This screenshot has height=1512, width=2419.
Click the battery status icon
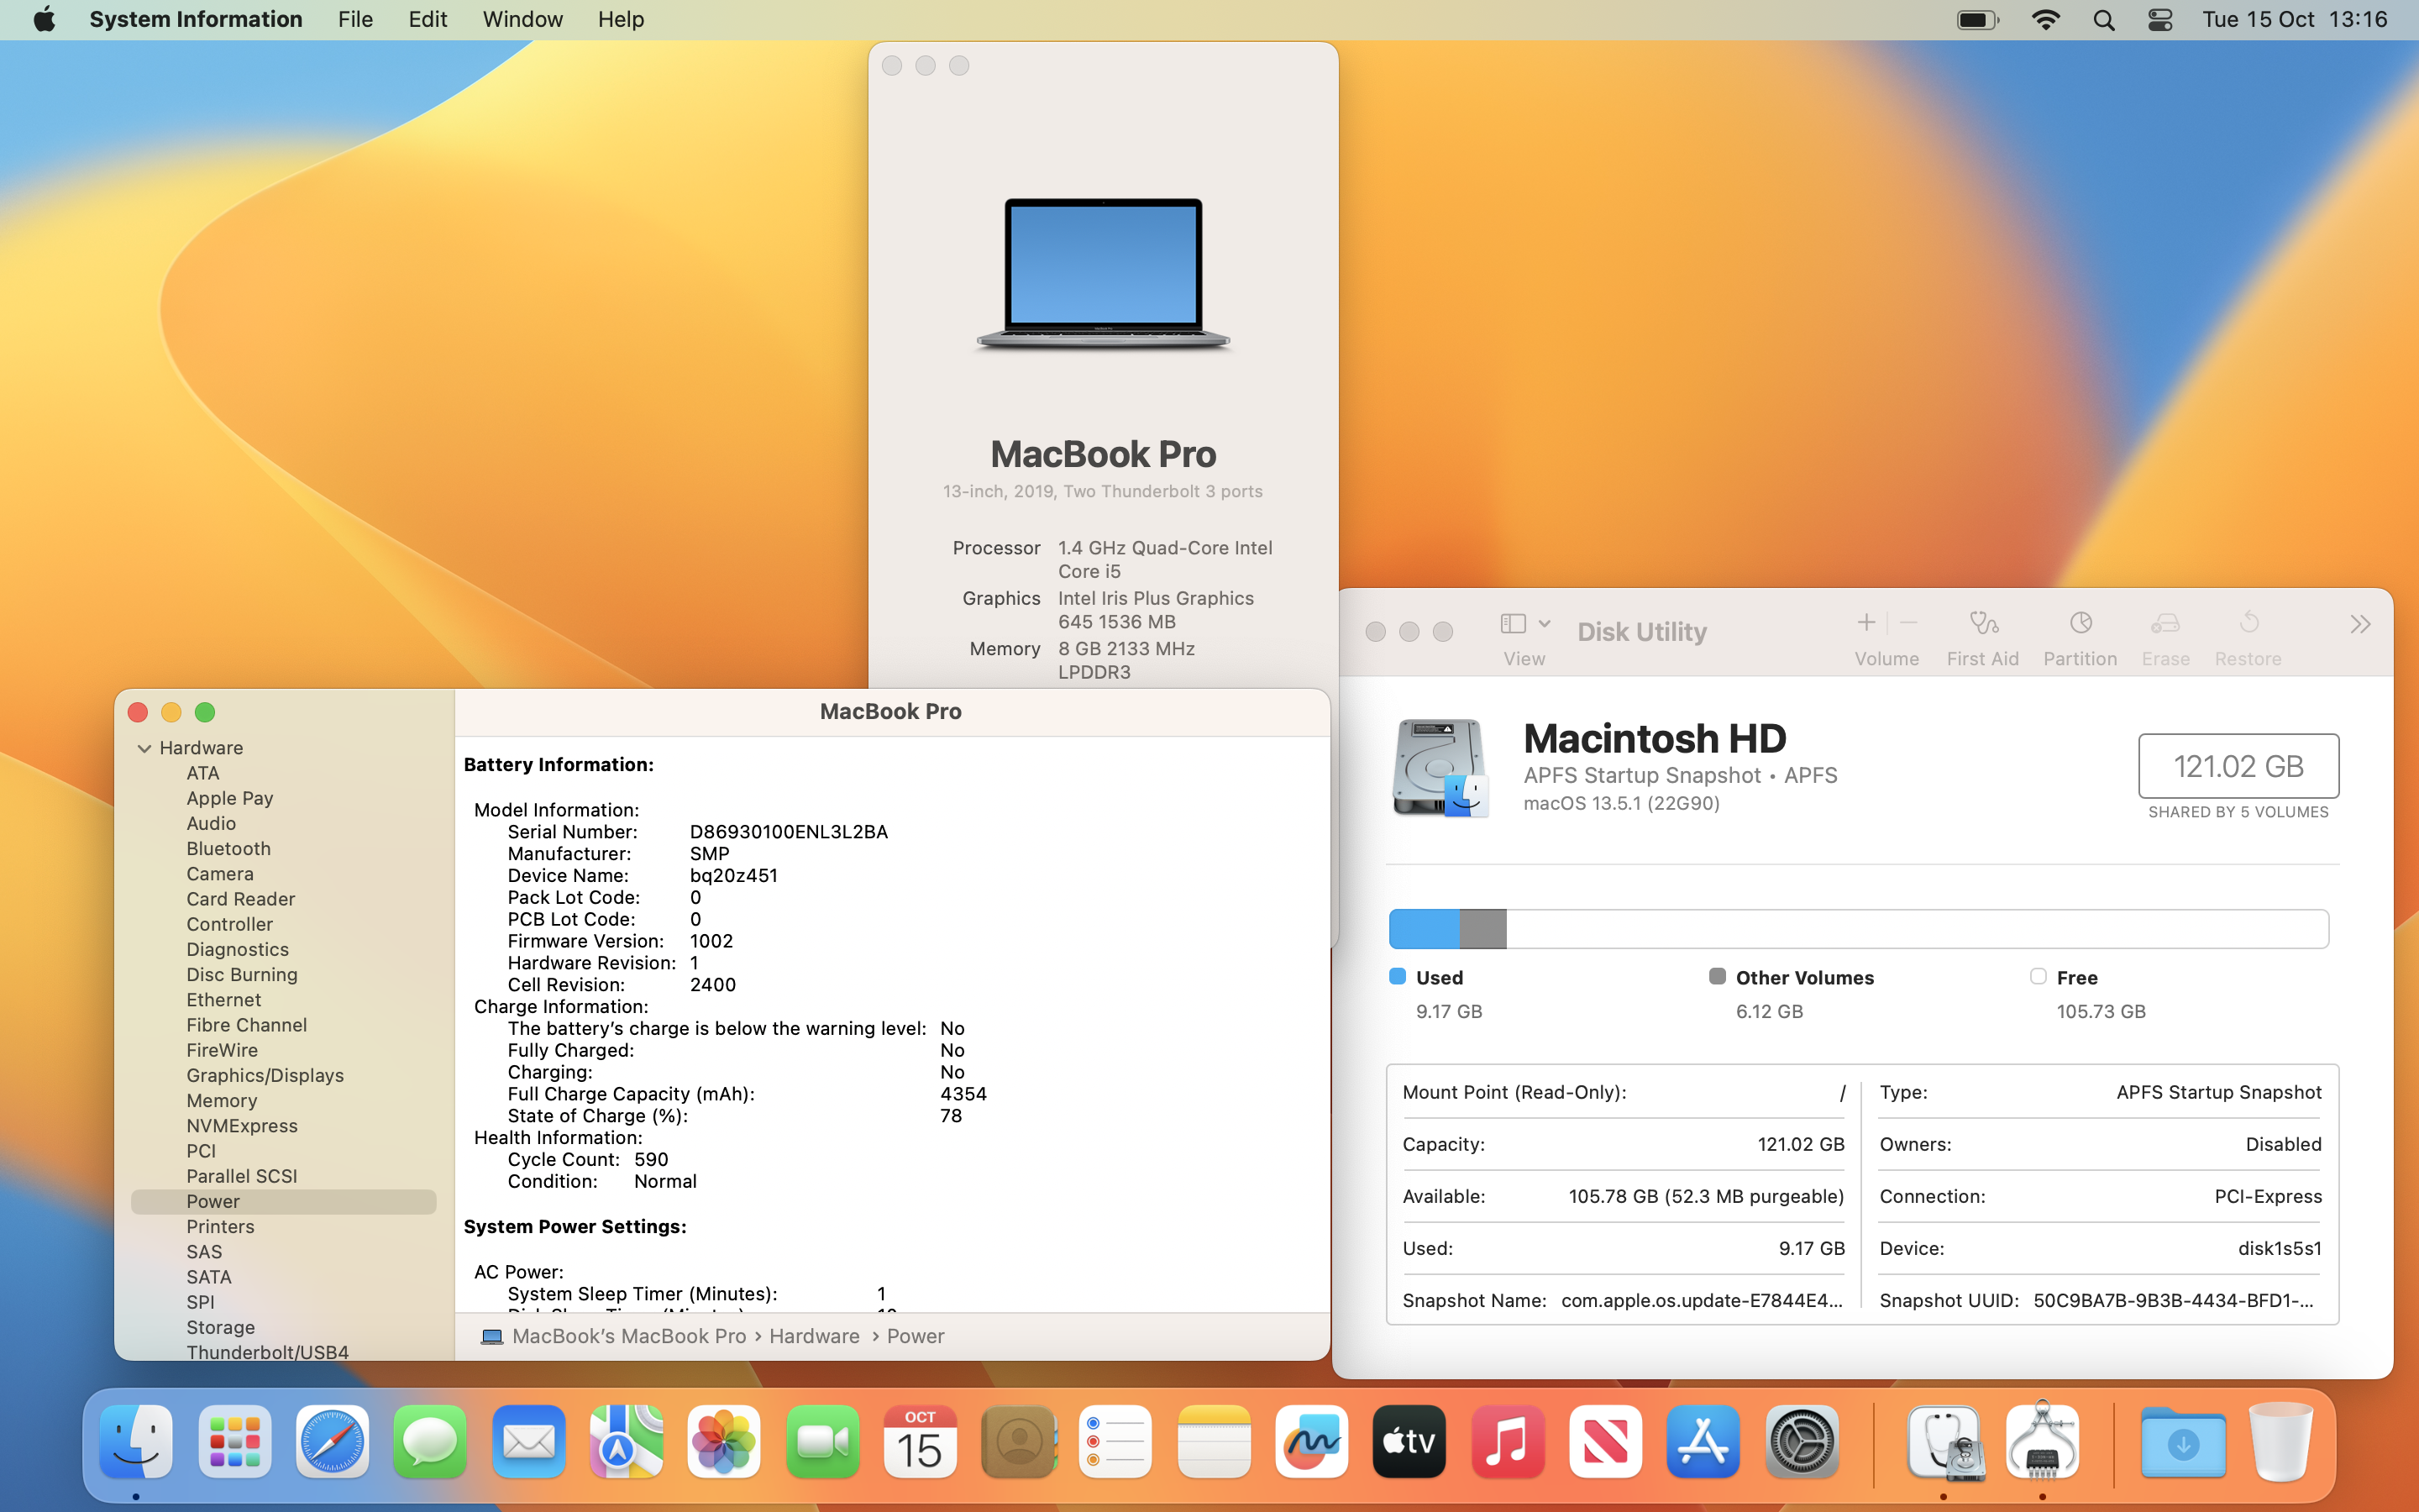tap(1977, 20)
